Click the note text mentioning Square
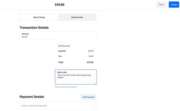The image size is (180, 111). click(74, 76)
